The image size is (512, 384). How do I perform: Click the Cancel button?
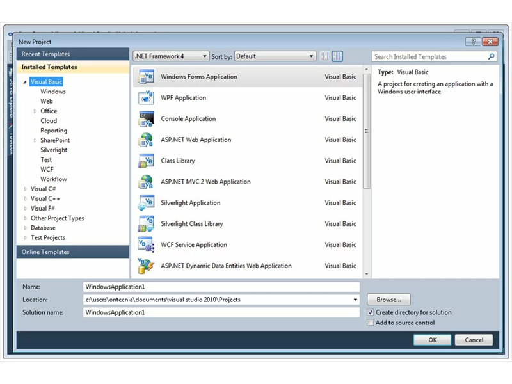[x=474, y=340]
